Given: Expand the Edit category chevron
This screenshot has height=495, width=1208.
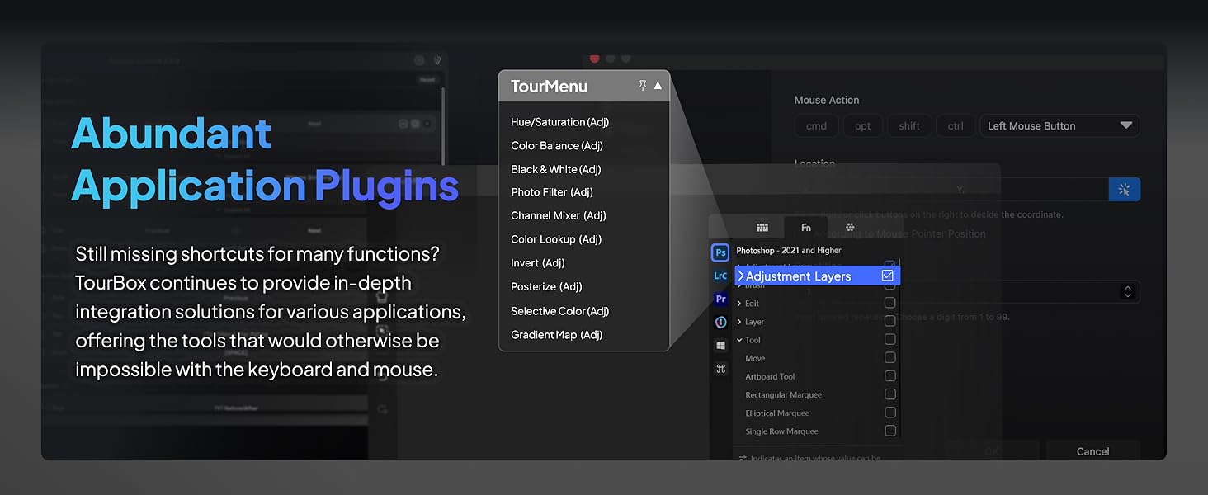Looking at the screenshot, I should point(738,304).
